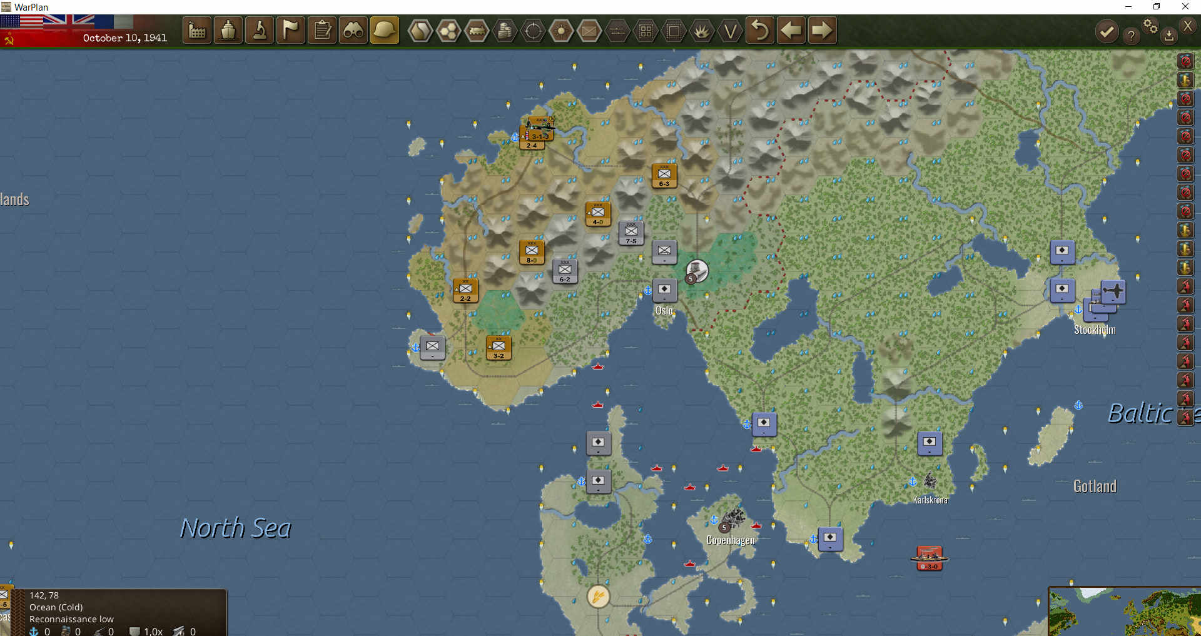
Task: Select the highlighted helmet units icon
Action: tap(385, 31)
